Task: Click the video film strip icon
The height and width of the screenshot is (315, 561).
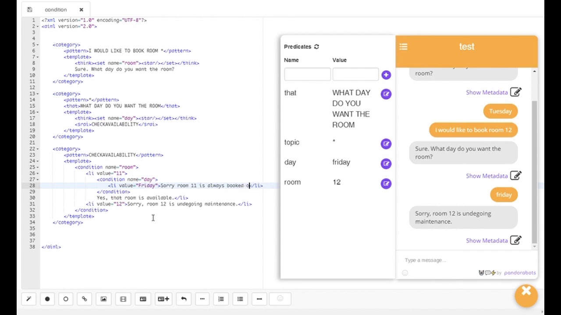Action: pyautogui.click(x=123, y=299)
